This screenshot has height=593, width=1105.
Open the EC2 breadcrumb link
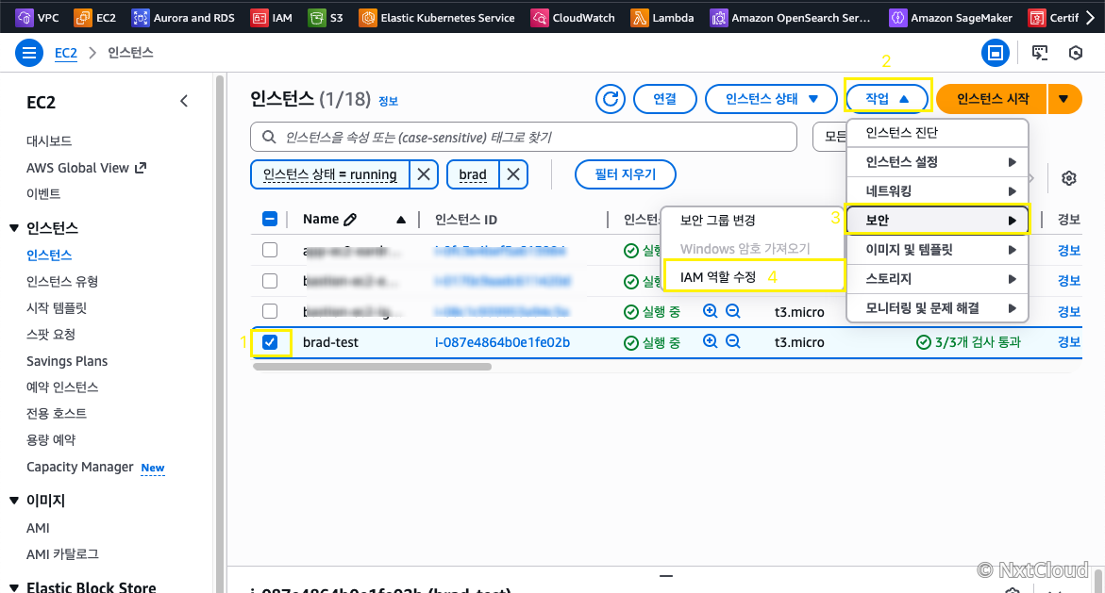[65, 53]
